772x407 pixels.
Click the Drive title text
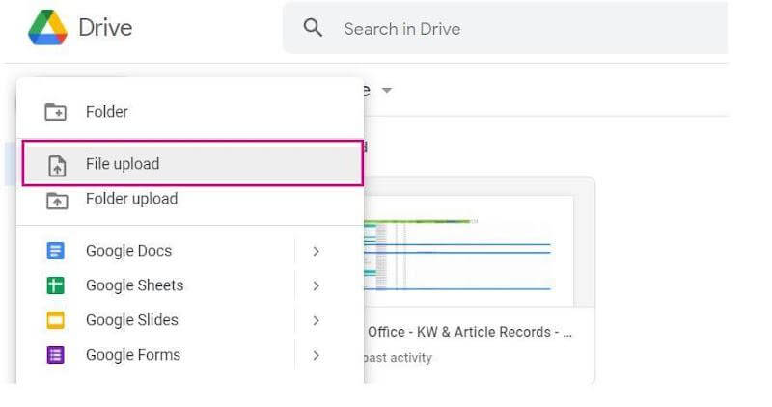105,27
